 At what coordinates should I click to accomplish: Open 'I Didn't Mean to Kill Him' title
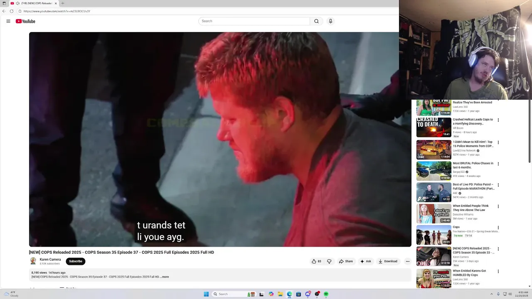(473, 144)
